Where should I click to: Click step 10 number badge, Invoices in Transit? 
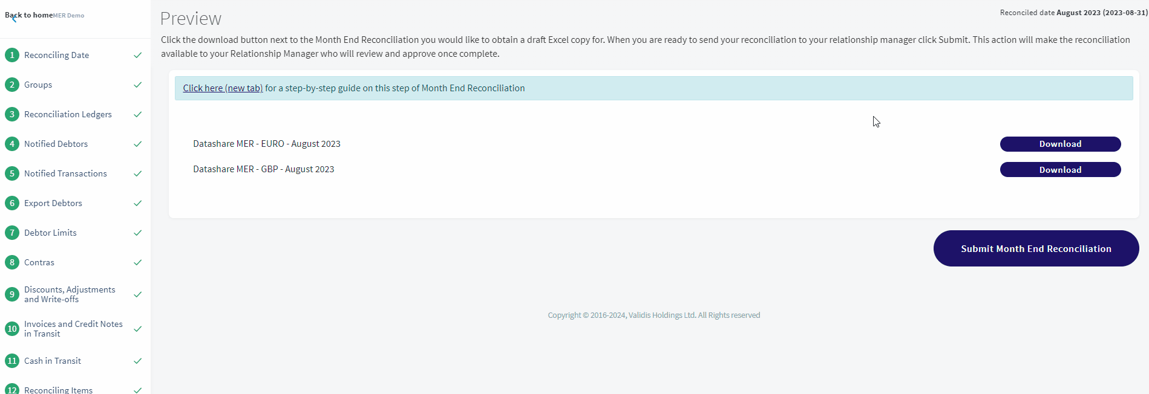point(12,329)
